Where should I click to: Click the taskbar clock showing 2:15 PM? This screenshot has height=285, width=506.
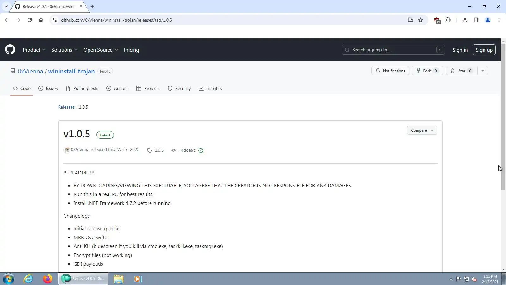pos(490,279)
